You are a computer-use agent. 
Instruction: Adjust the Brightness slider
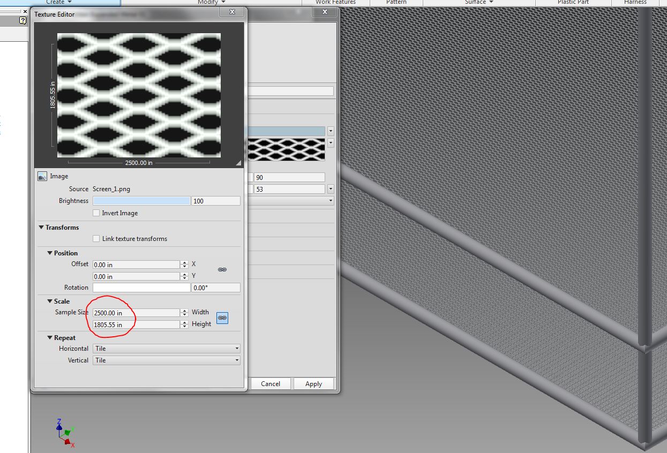click(x=141, y=200)
